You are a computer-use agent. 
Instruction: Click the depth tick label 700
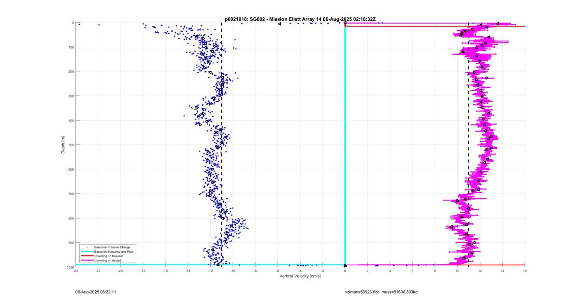coord(70,194)
